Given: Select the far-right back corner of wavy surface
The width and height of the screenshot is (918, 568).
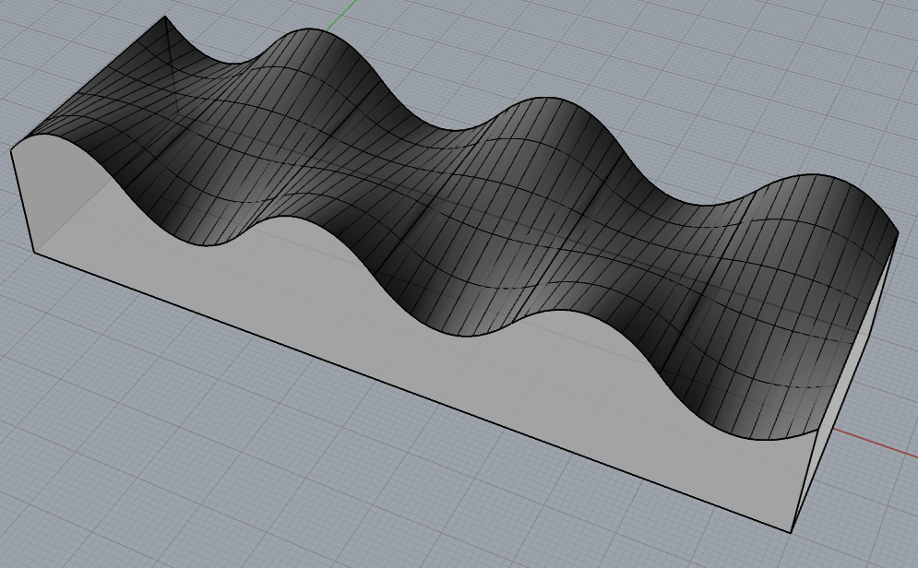Looking at the screenshot, I should 897,231.
